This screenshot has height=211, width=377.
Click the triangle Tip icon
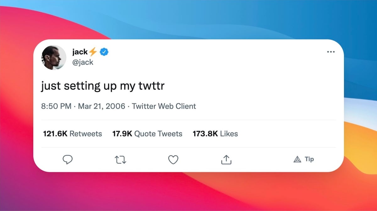pos(297,159)
